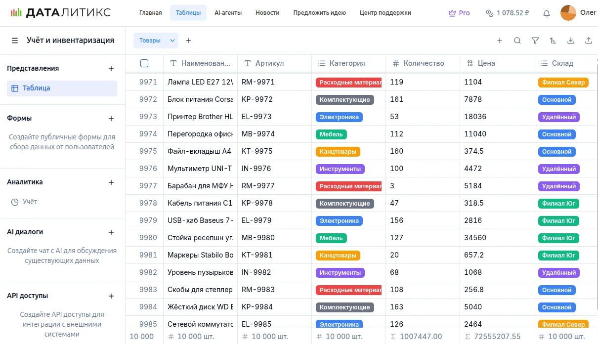Toggle the hamburger sidebar menu icon

(15, 41)
